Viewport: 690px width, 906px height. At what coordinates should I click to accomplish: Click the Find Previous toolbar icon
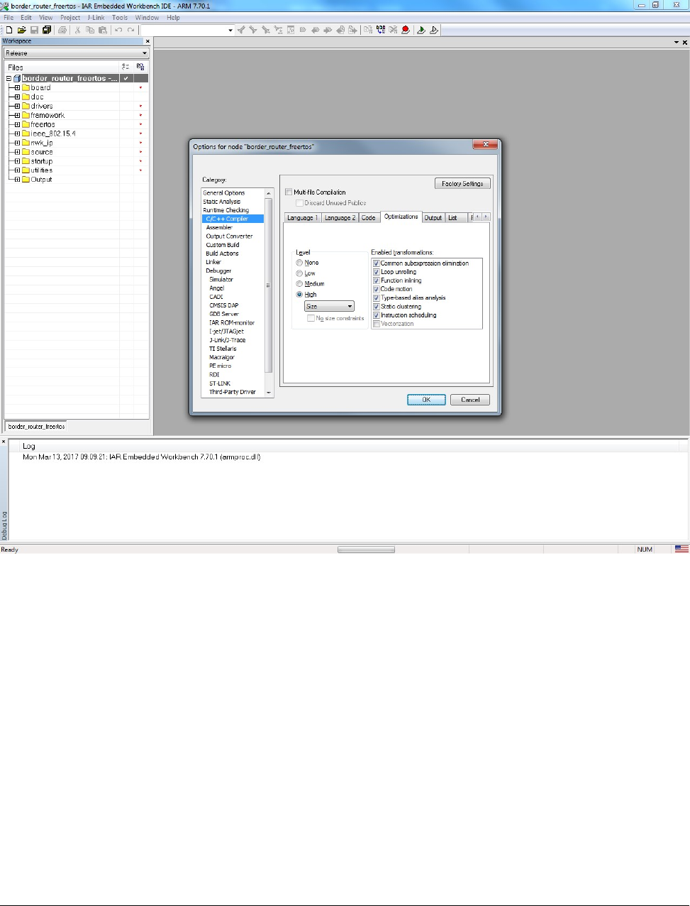241,30
